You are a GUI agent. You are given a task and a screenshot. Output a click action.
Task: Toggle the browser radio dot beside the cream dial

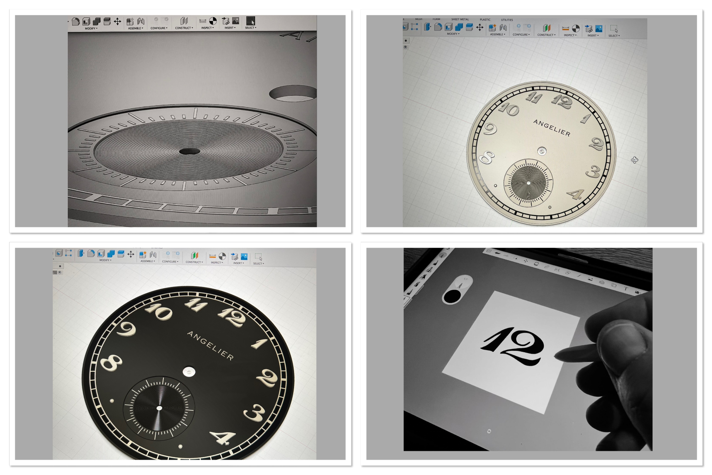(x=406, y=47)
